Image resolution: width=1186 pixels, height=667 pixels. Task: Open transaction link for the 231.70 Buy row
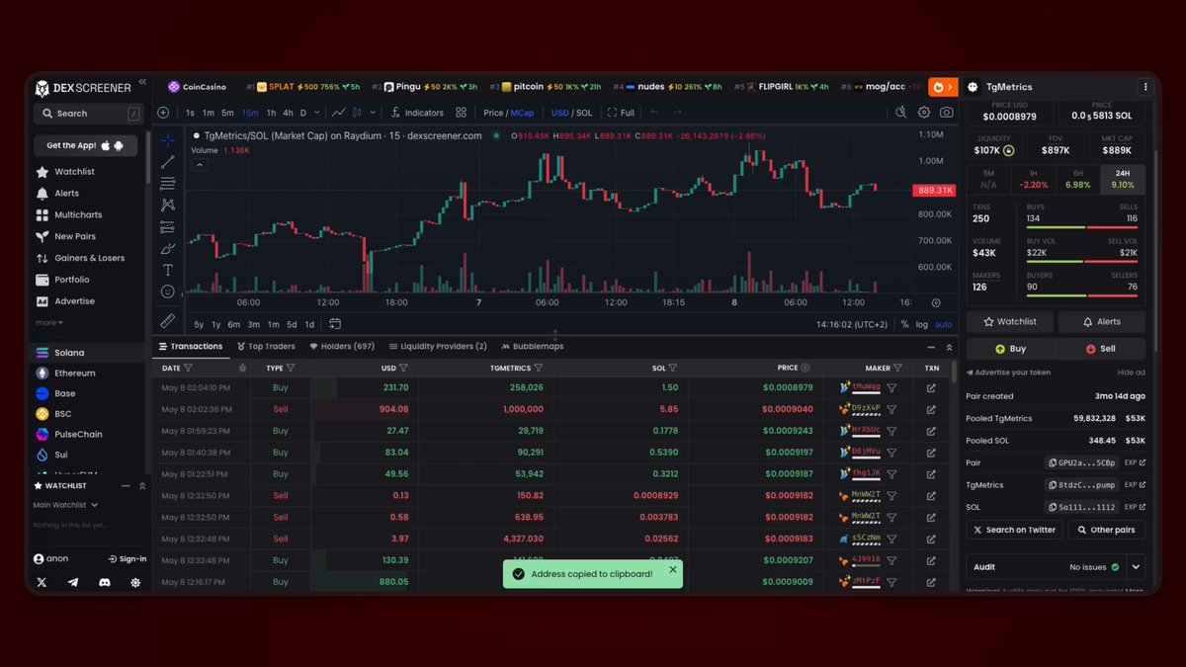[931, 388]
